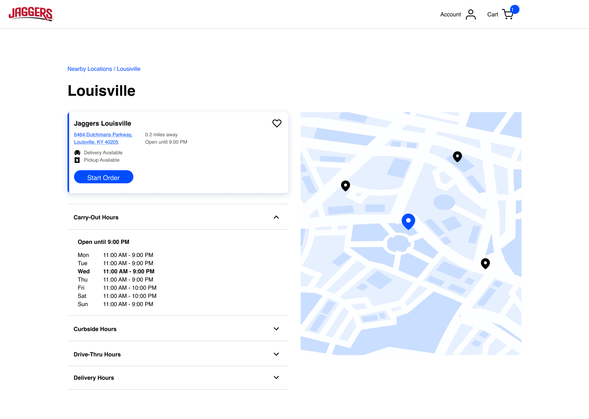Open the 6464 Dutchmans Parkway address link
The image size is (589, 419).
click(103, 138)
